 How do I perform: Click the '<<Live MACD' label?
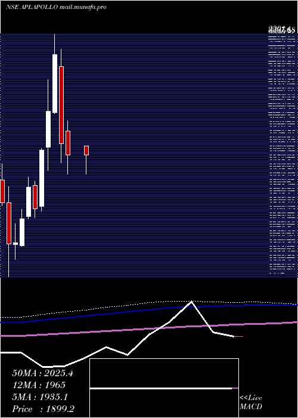point(251,402)
